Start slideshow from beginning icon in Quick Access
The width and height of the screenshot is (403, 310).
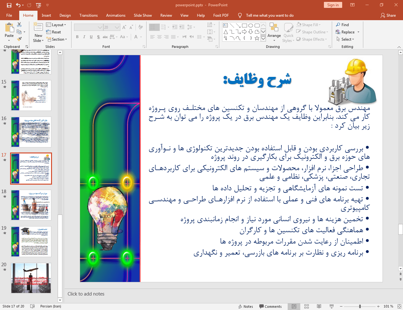pos(38,5)
